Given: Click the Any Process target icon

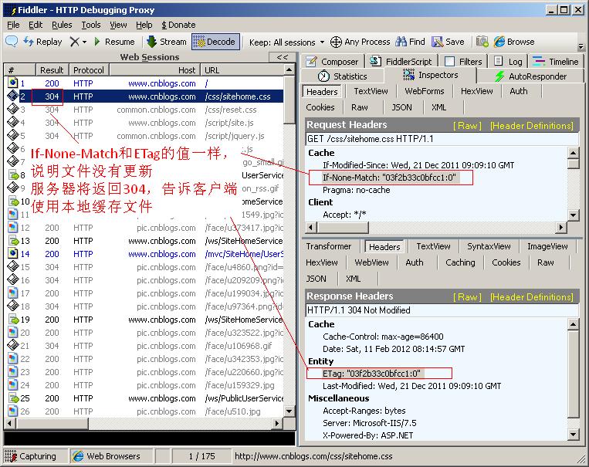Looking at the screenshot, I should (336, 42).
